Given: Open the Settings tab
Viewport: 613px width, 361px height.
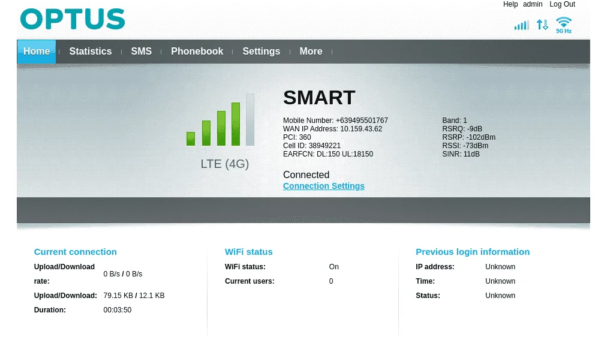Looking at the screenshot, I should [x=261, y=52].
